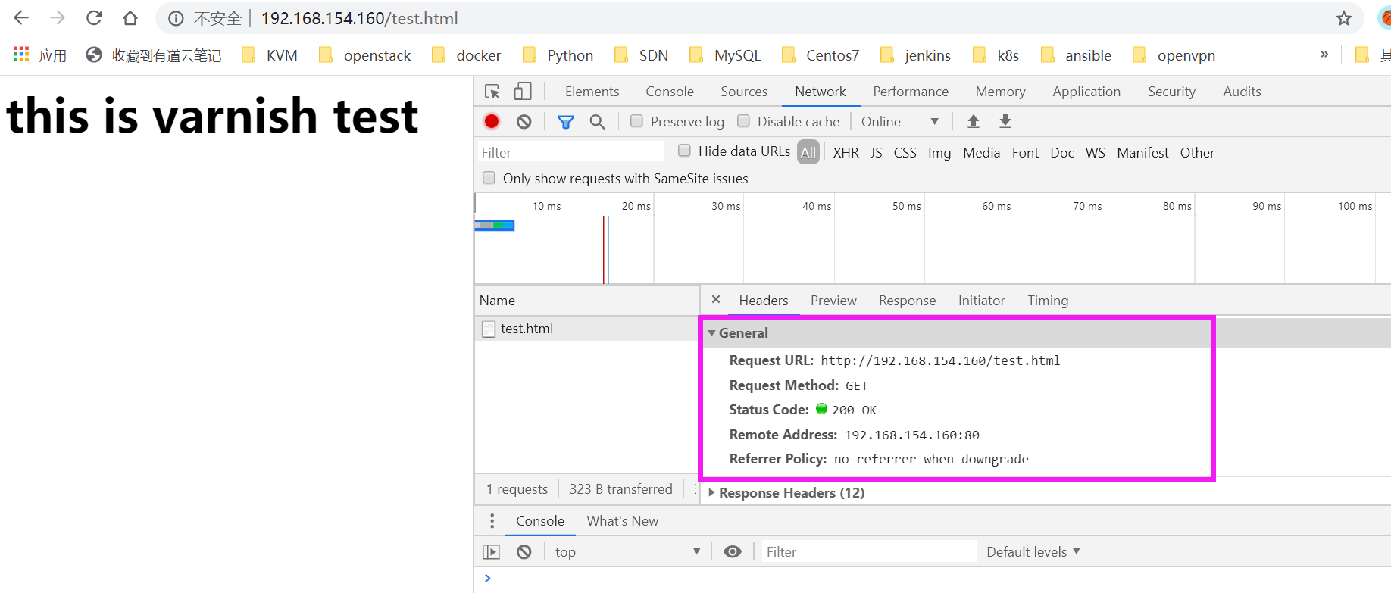The image size is (1391, 593).
Task: Import HAR file with upload arrow
Action: coord(974,121)
